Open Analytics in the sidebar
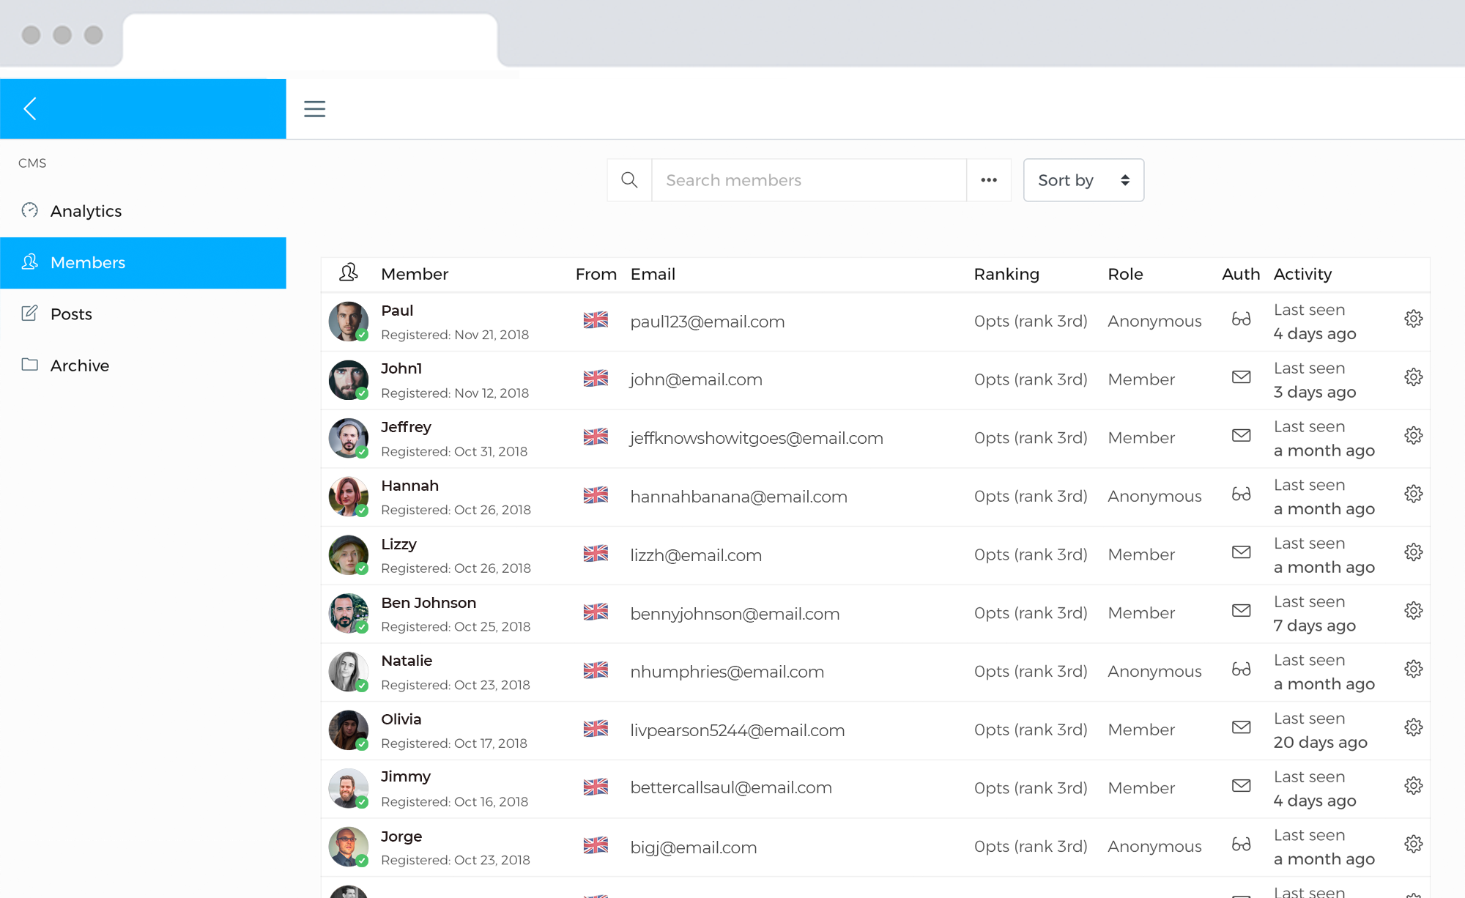 86,211
